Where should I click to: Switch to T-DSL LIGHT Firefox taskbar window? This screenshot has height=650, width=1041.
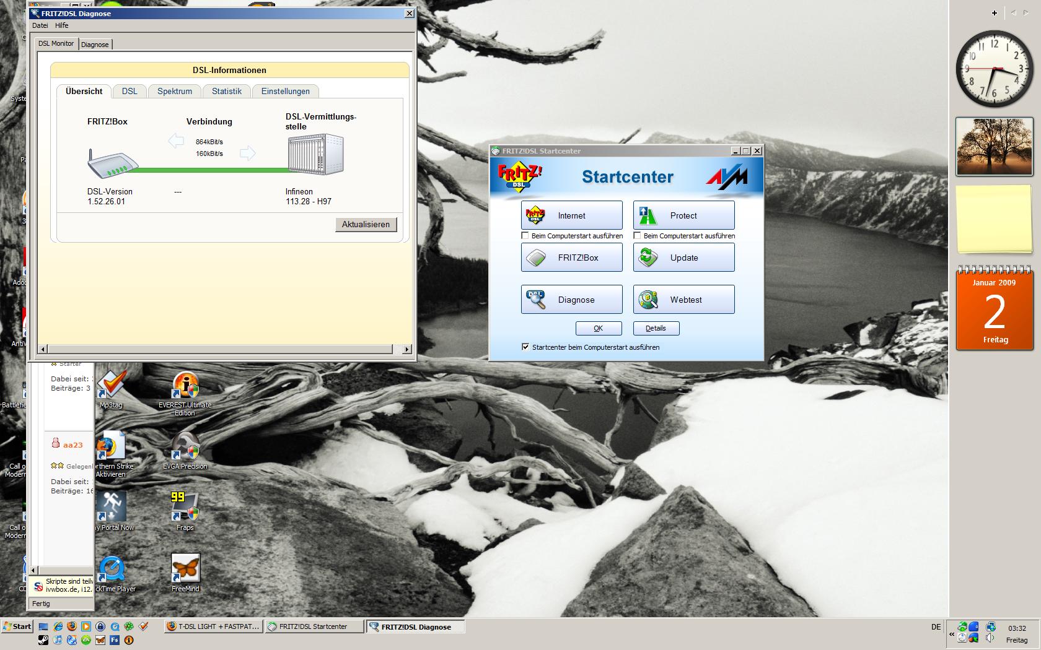point(214,626)
